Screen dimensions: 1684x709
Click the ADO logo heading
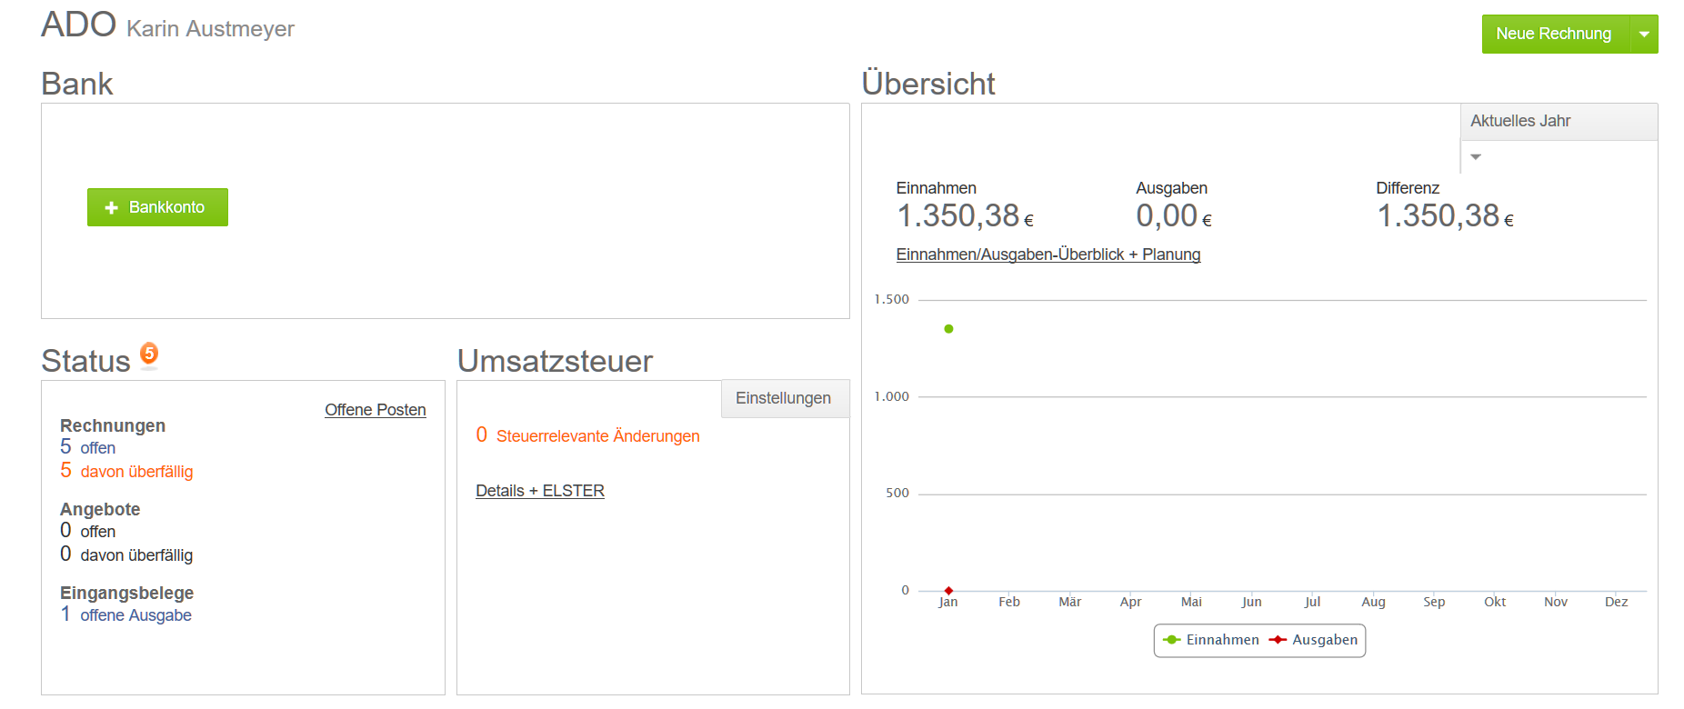click(78, 25)
